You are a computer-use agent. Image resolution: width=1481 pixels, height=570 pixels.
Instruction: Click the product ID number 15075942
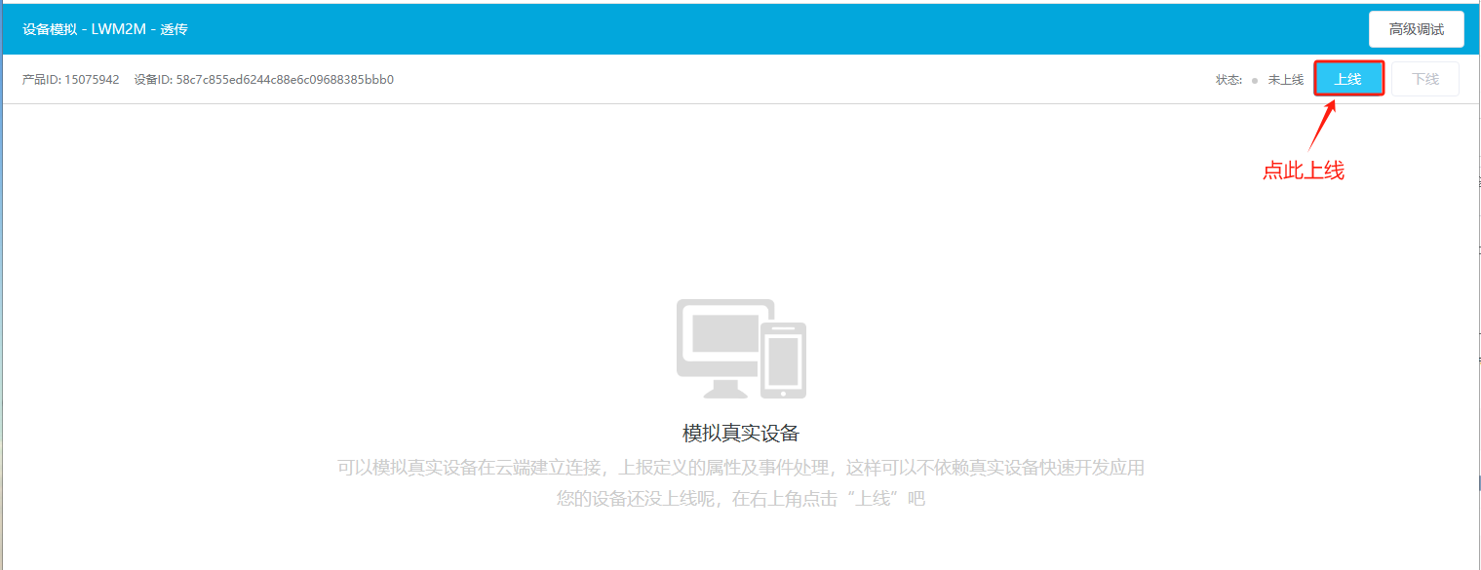(x=92, y=79)
